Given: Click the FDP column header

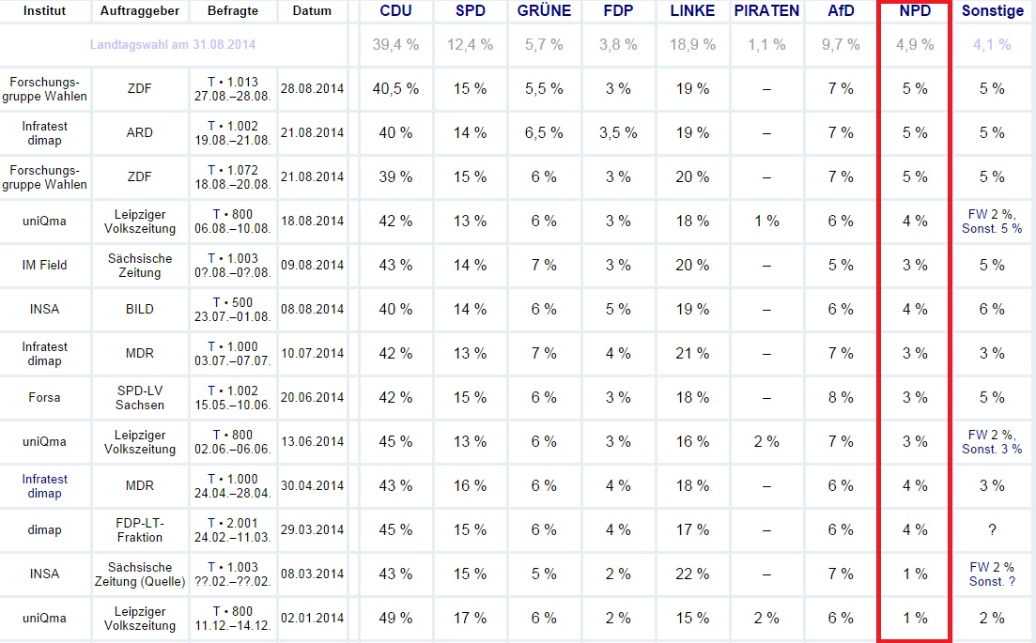Looking at the screenshot, I should pyautogui.click(x=618, y=11).
